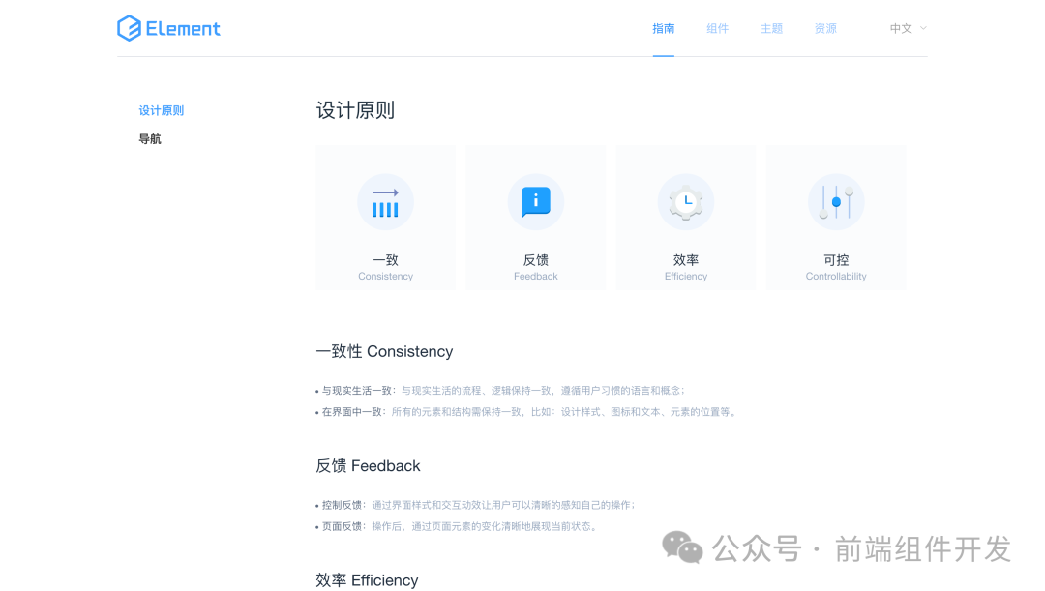Open the 主题 navigation tab
This screenshot has height=591, width=1045.
[x=771, y=28]
